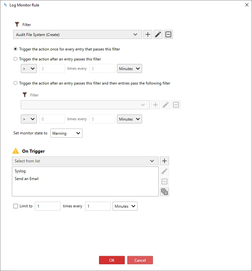The width and height of the screenshot is (252, 271).
Task: Open the Minutes dropdown next to Limit to
Action: pyautogui.click(x=125, y=206)
